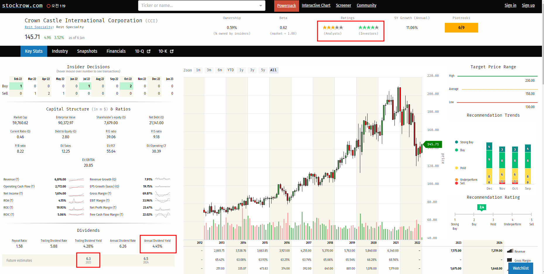Open the Powerpack page
Screen dimensions: 544x274
[x=286, y=6]
